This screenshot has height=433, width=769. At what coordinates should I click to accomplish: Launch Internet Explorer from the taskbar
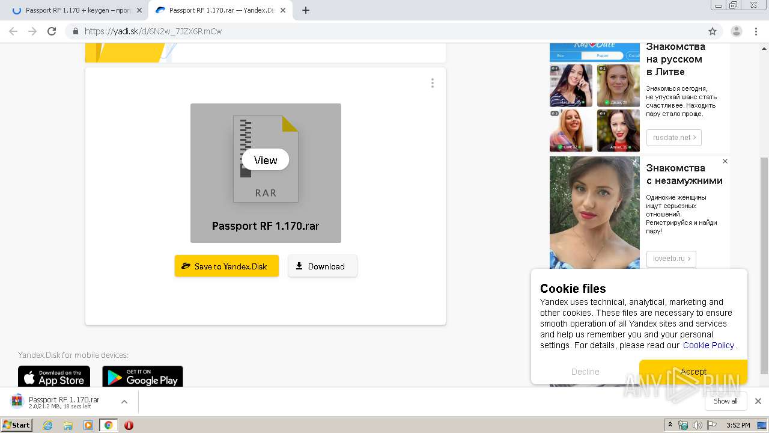[x=48, y=425]
